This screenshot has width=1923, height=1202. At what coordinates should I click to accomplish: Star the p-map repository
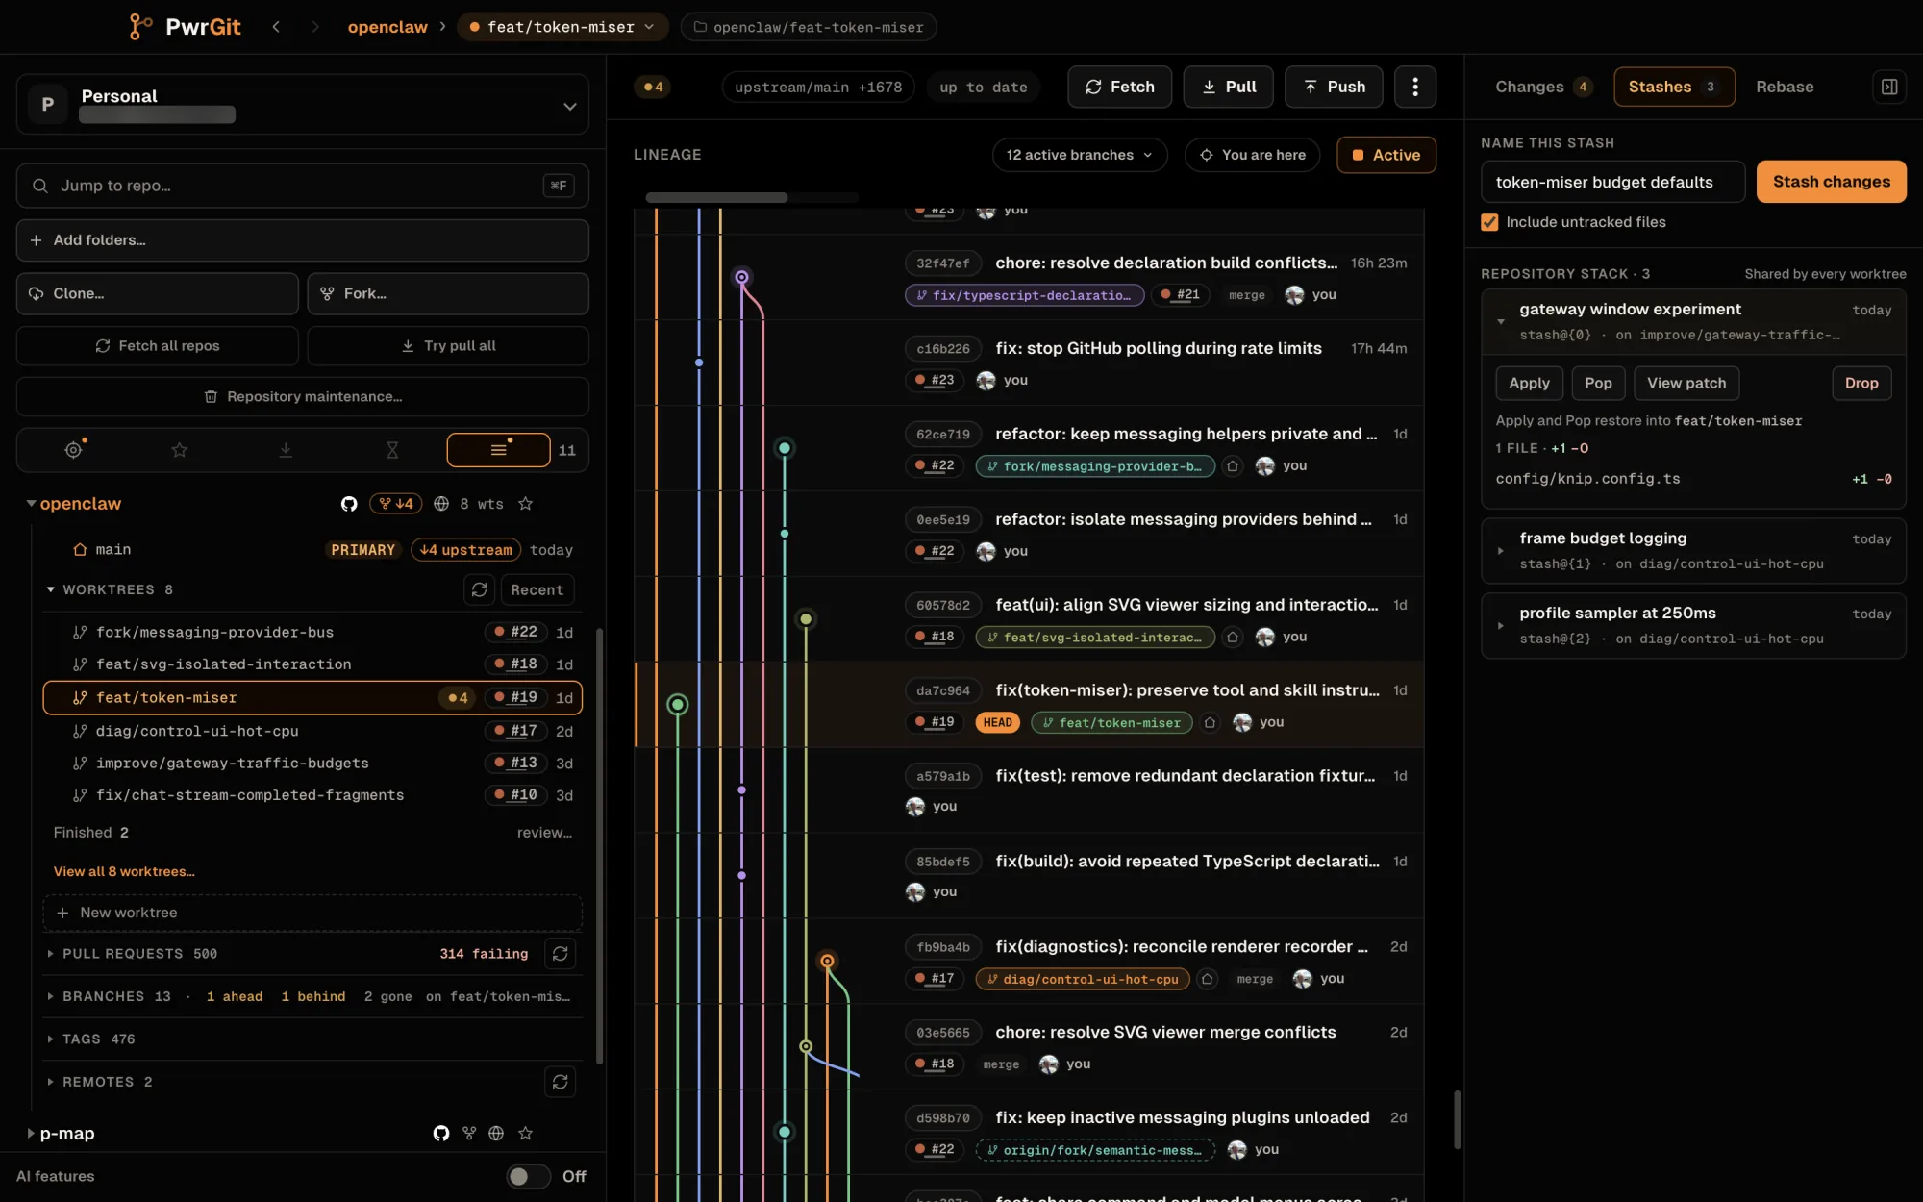(525, 1133)
